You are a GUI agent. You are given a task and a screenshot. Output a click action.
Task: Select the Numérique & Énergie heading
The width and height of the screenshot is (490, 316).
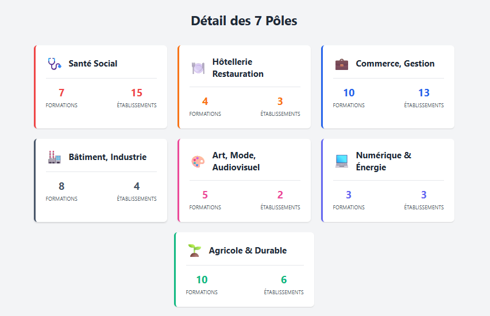point(383,161)
